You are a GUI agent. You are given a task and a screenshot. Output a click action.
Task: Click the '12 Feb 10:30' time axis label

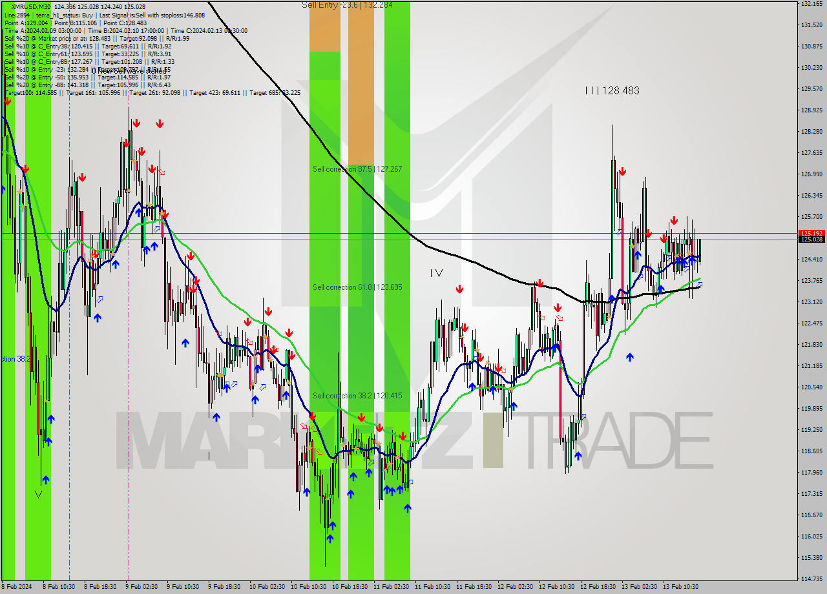tap(556, 587)
